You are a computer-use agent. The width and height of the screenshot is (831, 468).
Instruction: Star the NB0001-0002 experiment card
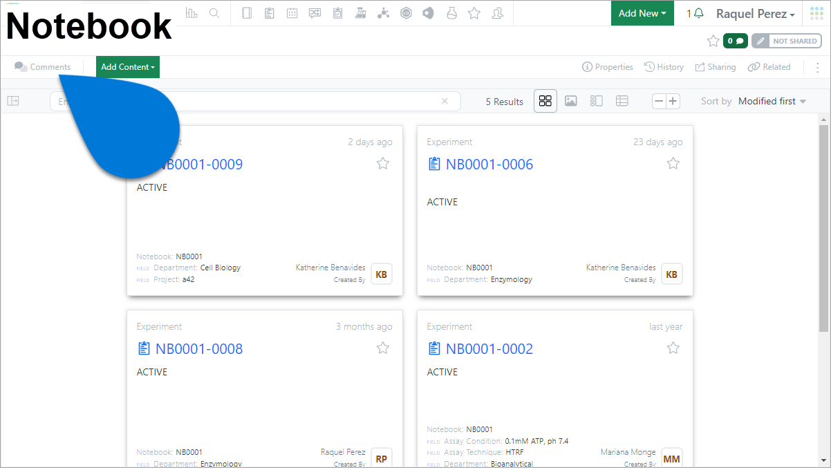[x=673, y=348]
